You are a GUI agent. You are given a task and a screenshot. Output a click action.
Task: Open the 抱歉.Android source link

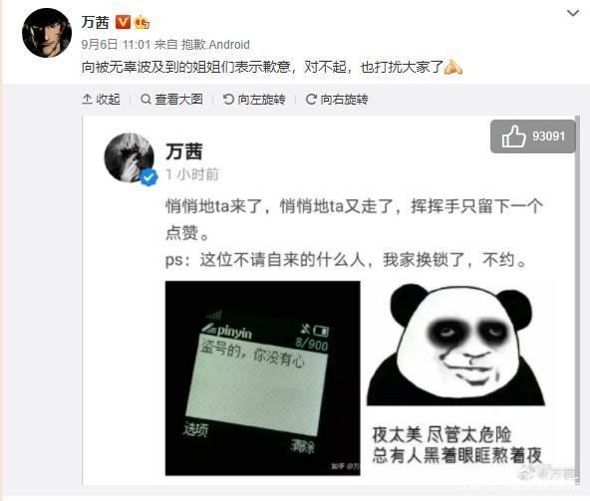215,45
